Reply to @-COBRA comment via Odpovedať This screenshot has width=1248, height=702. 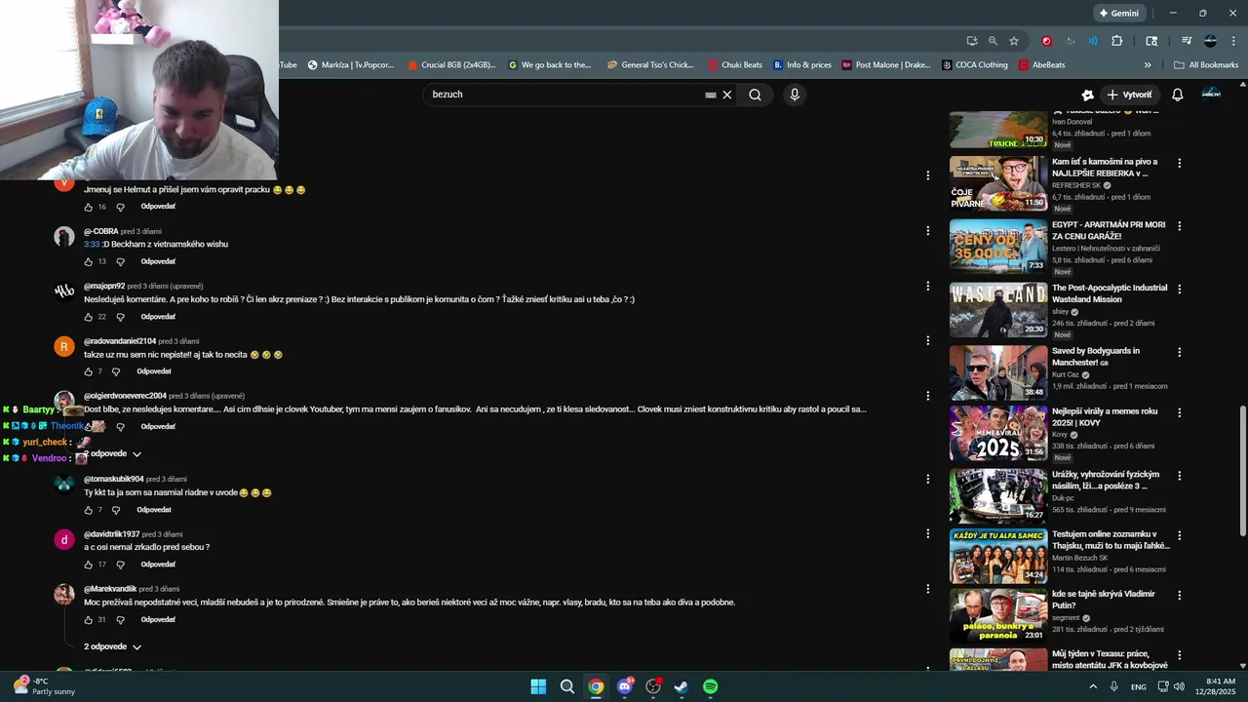158,261
